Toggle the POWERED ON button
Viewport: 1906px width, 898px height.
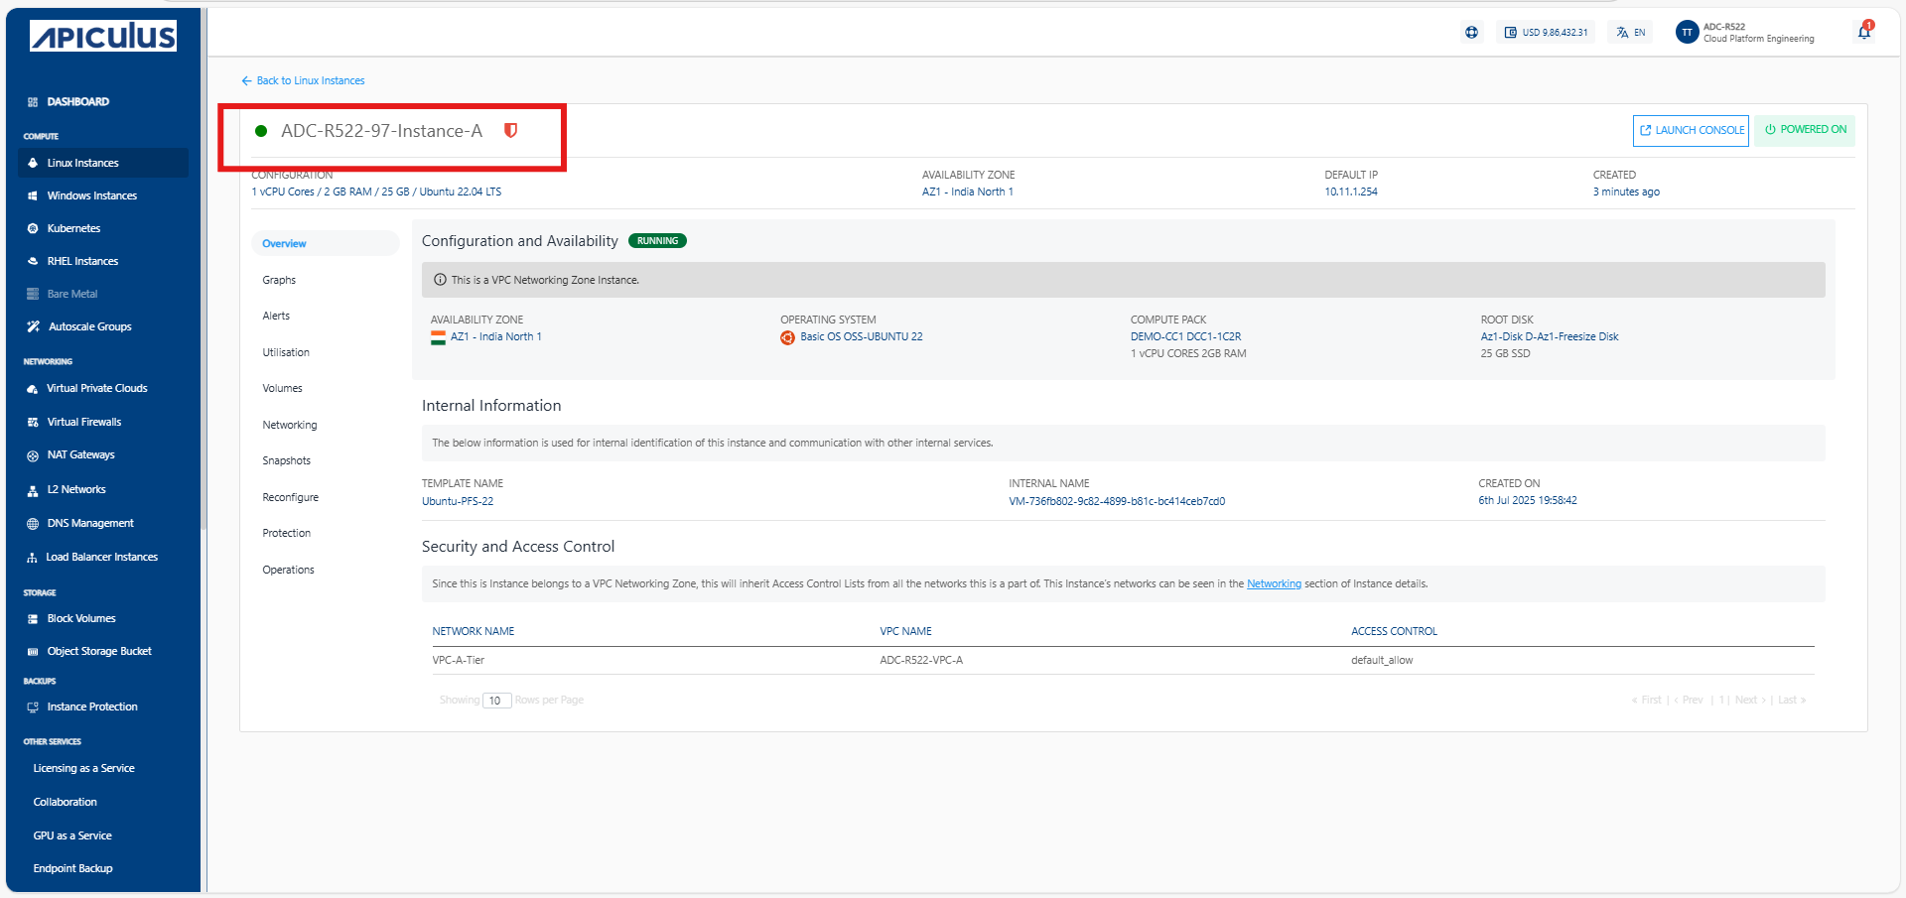point(1804,130)
